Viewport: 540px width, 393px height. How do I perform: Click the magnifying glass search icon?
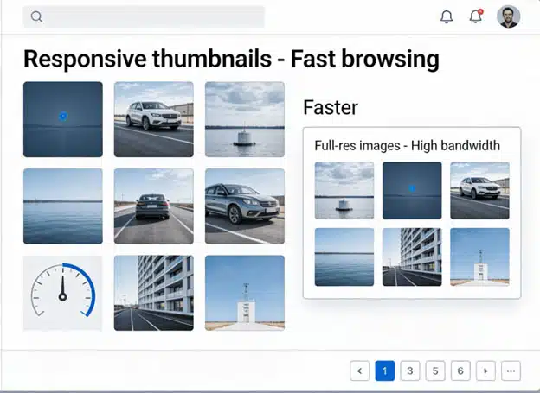click(x=36, y=16)
